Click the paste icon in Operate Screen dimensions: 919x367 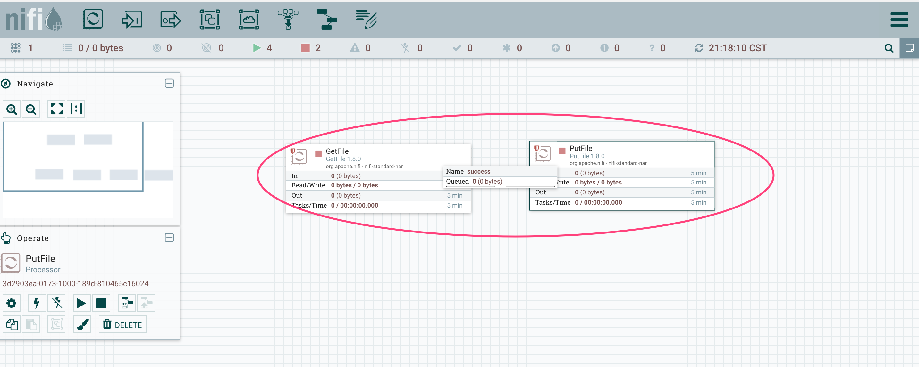pos(31,324)
